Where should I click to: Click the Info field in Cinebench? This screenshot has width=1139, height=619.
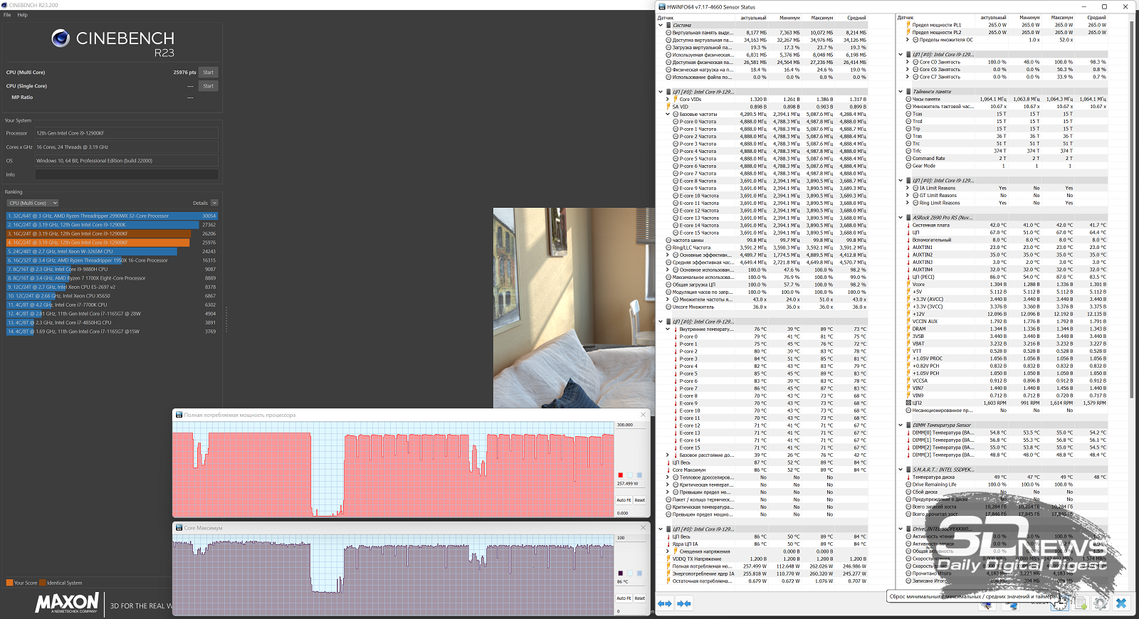click(127, 174)
